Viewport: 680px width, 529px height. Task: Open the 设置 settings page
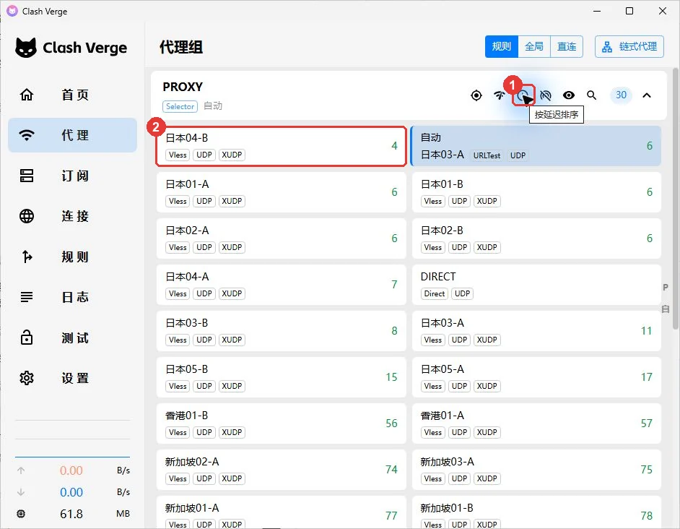(72, 378)
